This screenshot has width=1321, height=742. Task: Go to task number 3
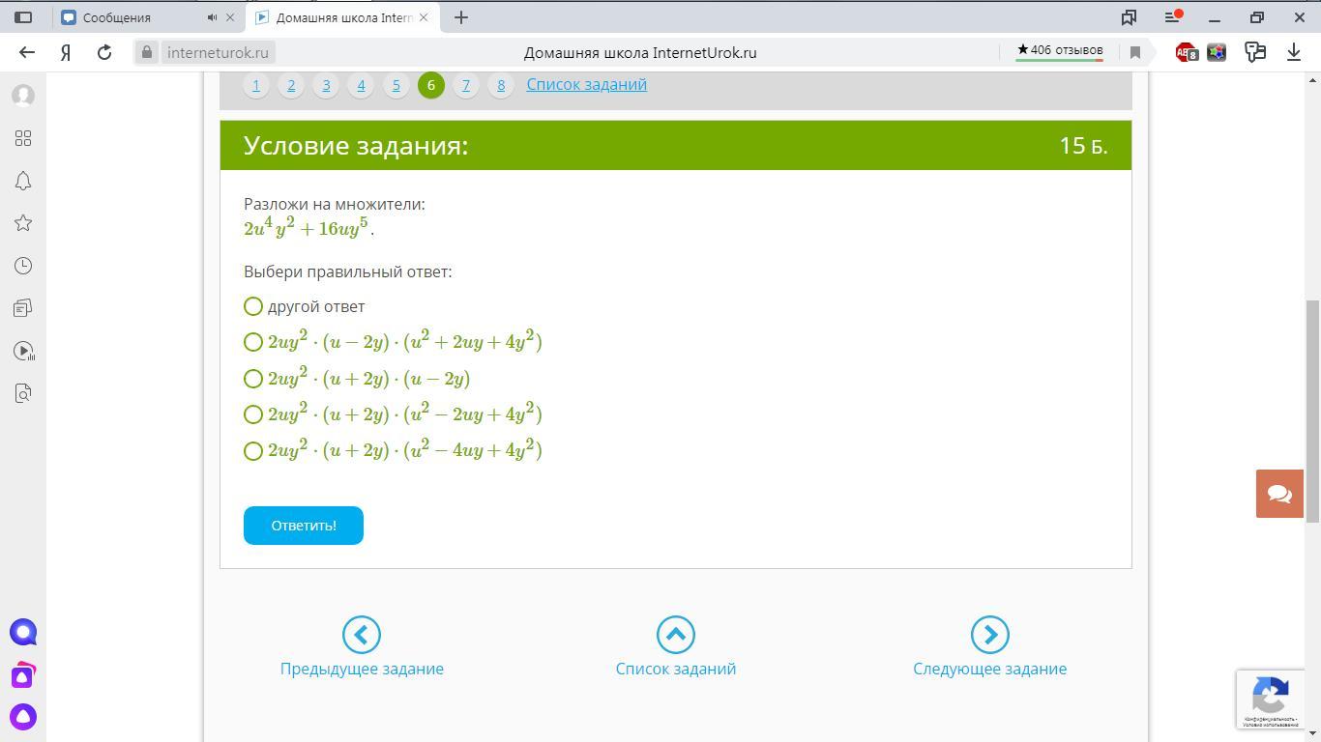[x=326, y=85]
